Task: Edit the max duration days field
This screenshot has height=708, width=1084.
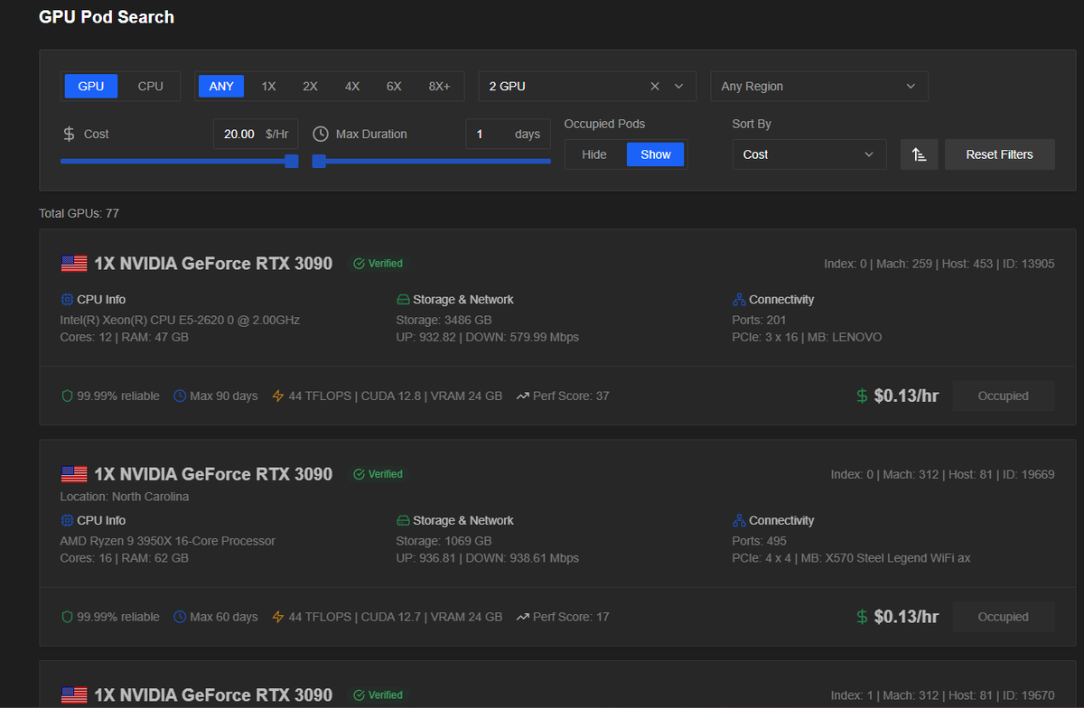Action: click(x=509, y=134)
